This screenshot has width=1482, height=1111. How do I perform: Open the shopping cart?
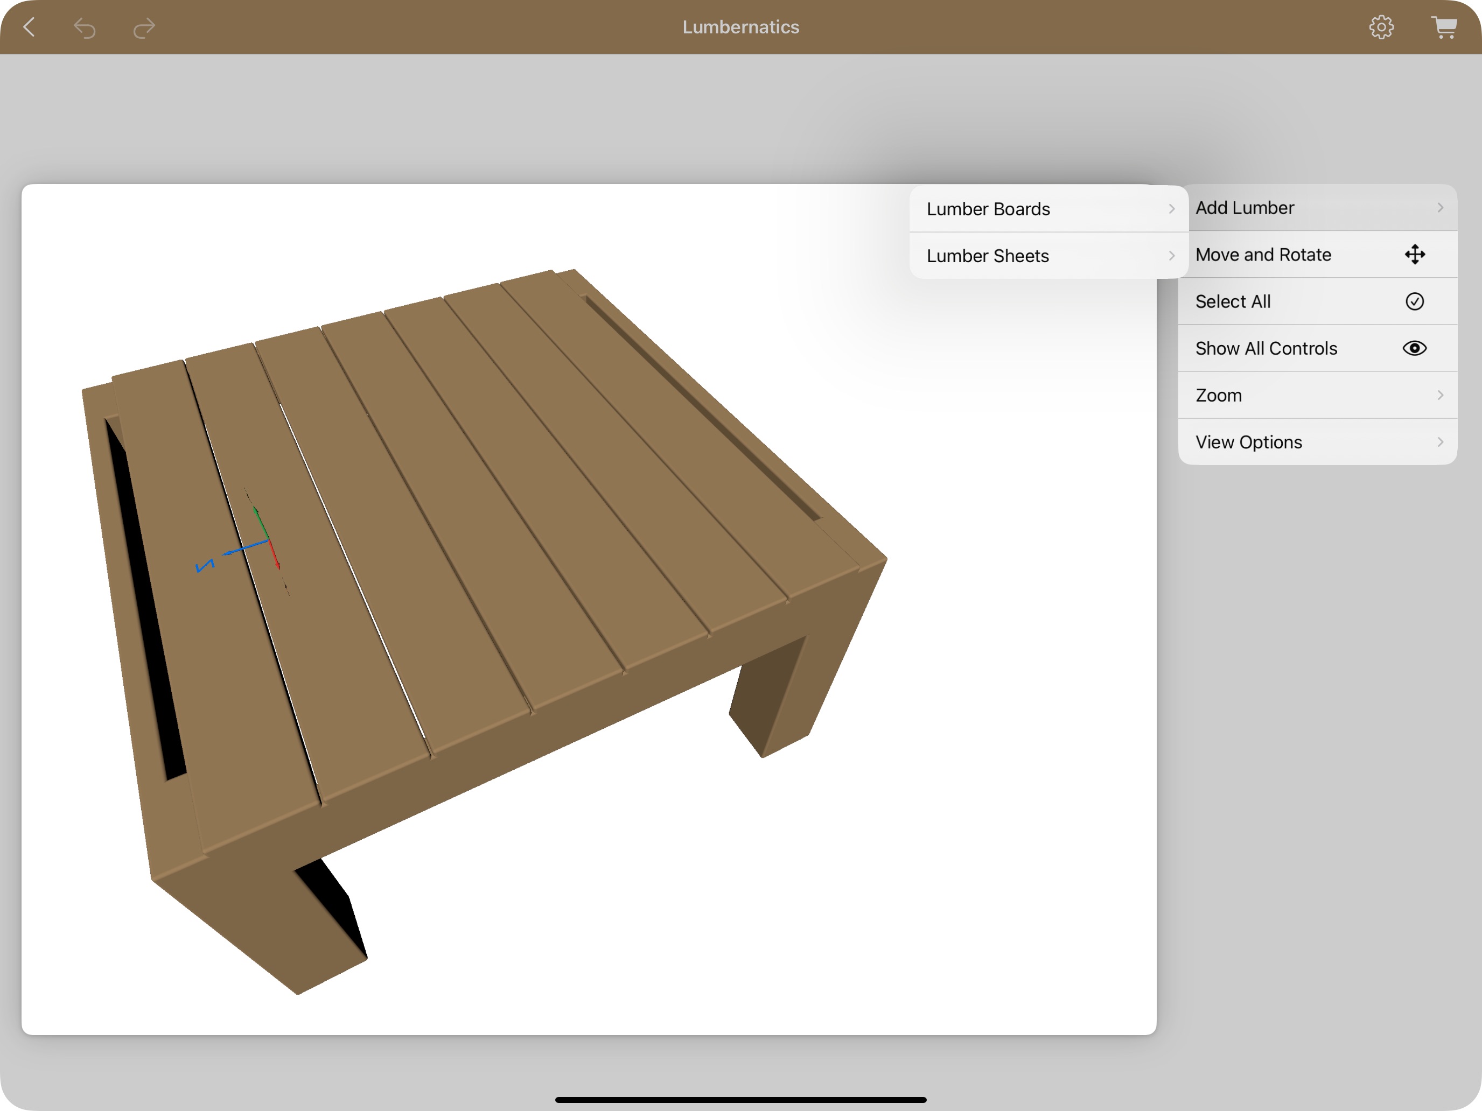[x=1443, y=27]
